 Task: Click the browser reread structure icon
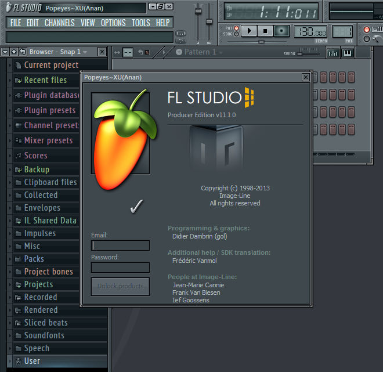23,52
